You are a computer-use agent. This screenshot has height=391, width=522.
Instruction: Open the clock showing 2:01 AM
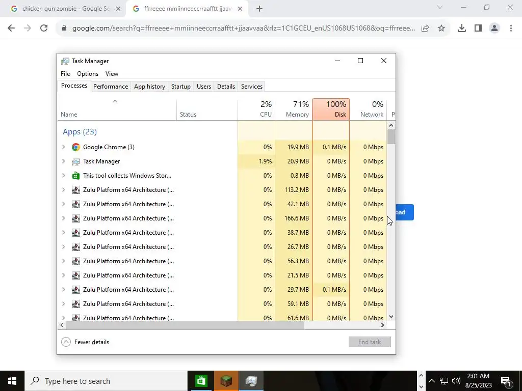click(x=478, y=381)
